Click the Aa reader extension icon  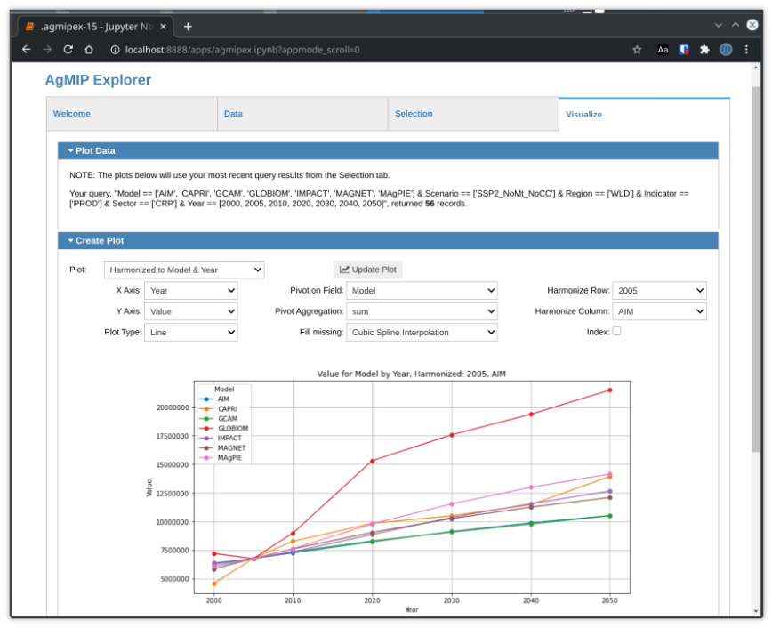point(663,50)
